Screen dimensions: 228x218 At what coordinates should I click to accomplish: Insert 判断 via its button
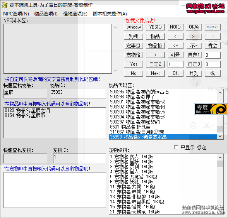point(134,36)
